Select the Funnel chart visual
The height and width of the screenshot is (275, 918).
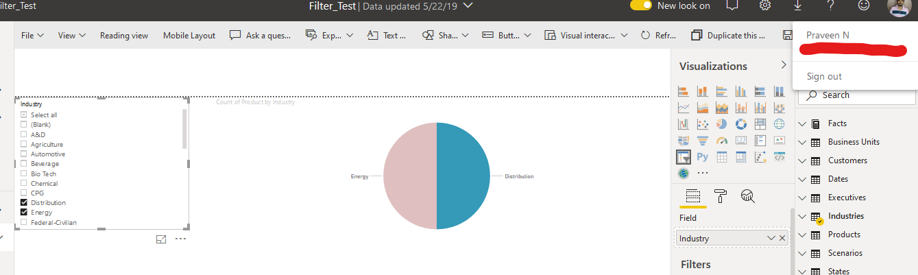click(703, 141)
